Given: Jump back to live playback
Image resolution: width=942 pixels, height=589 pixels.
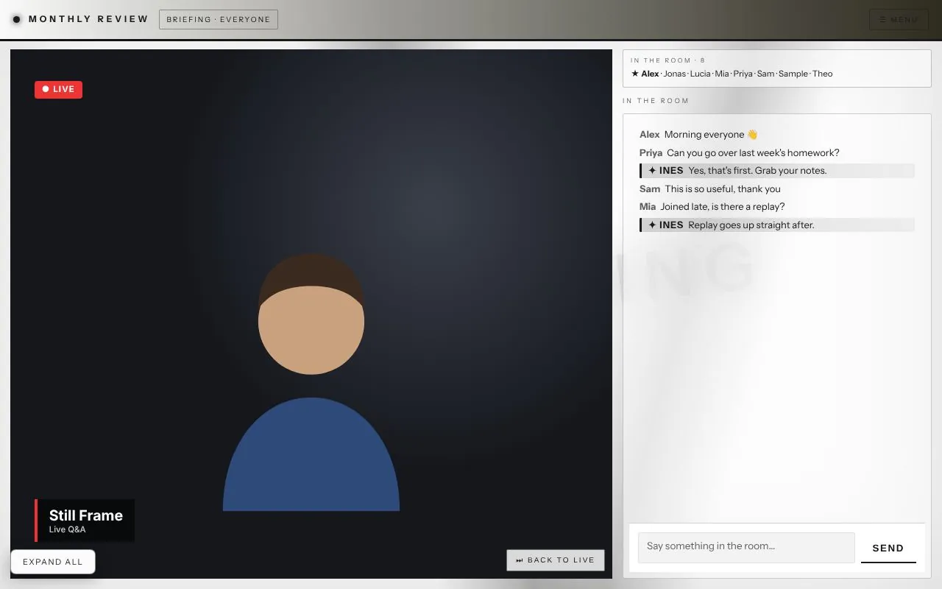Looking at the screenshot, I should (x=556, y=560).
